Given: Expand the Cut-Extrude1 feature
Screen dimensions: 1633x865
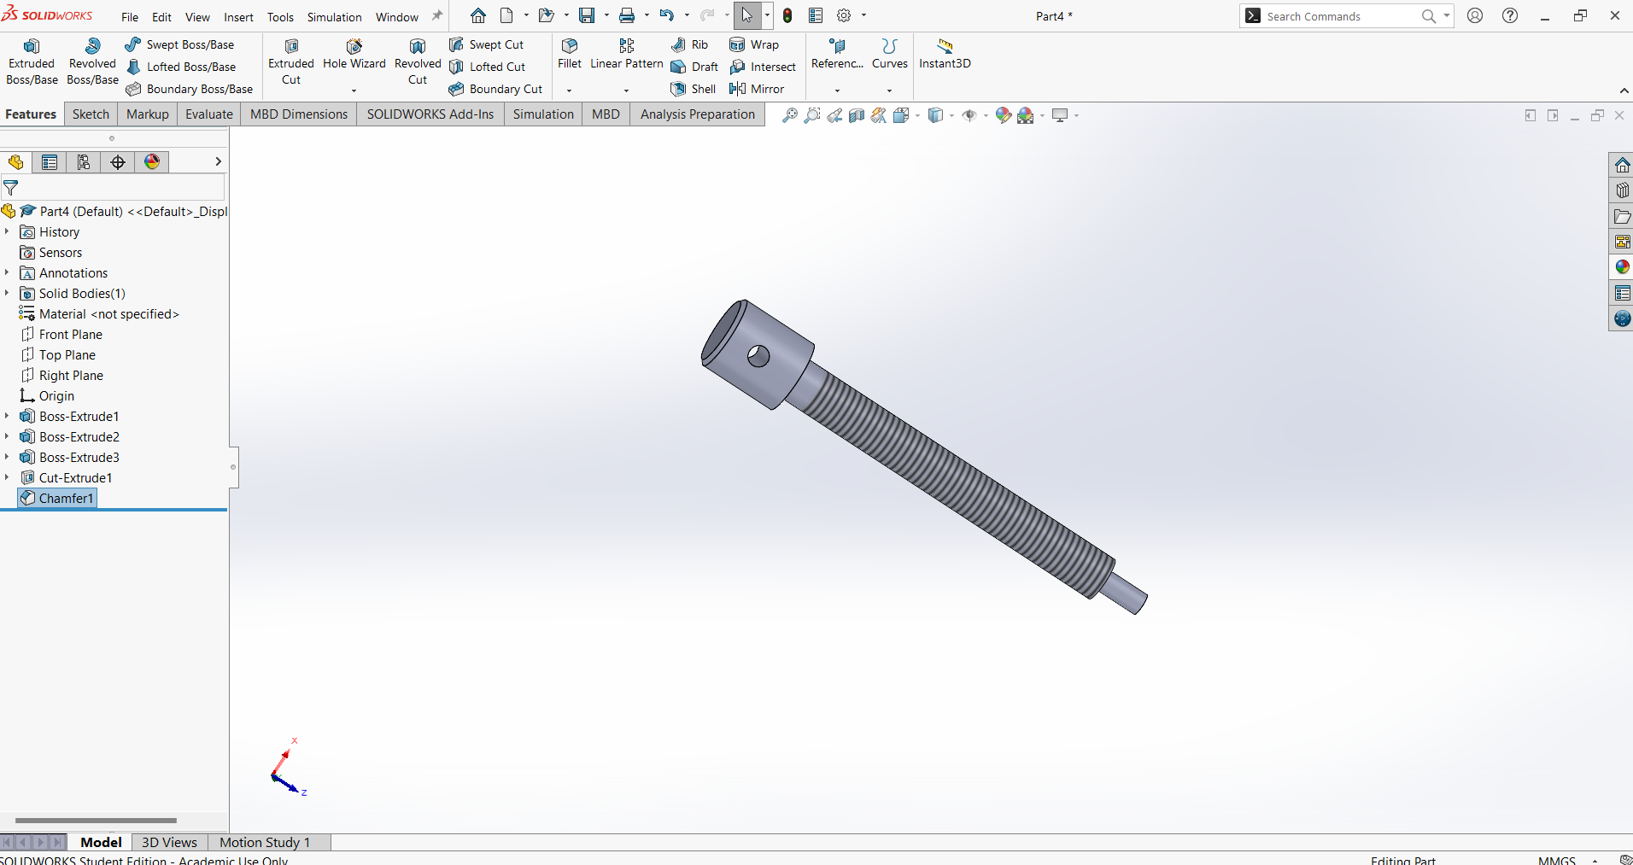Looking at the screenshot, I should (x=7, y=477).
